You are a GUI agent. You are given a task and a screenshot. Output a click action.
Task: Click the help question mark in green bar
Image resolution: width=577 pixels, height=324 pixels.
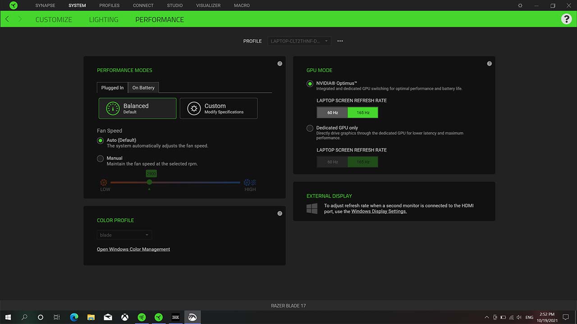point(566,19)
